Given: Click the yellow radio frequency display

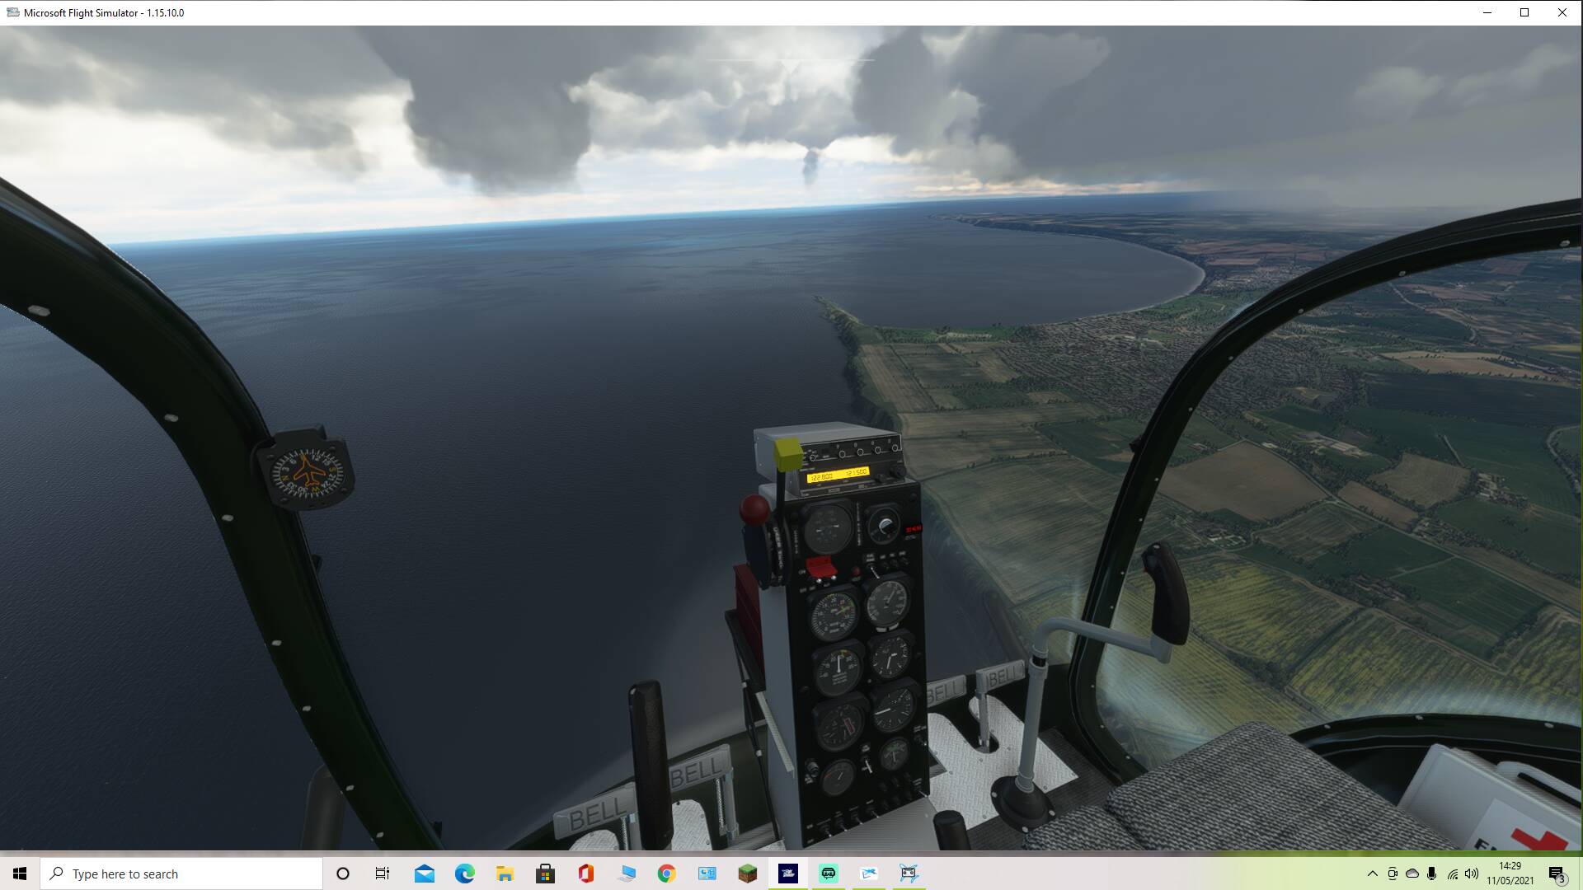Looking at the screenshot, I should pos(837,475).
